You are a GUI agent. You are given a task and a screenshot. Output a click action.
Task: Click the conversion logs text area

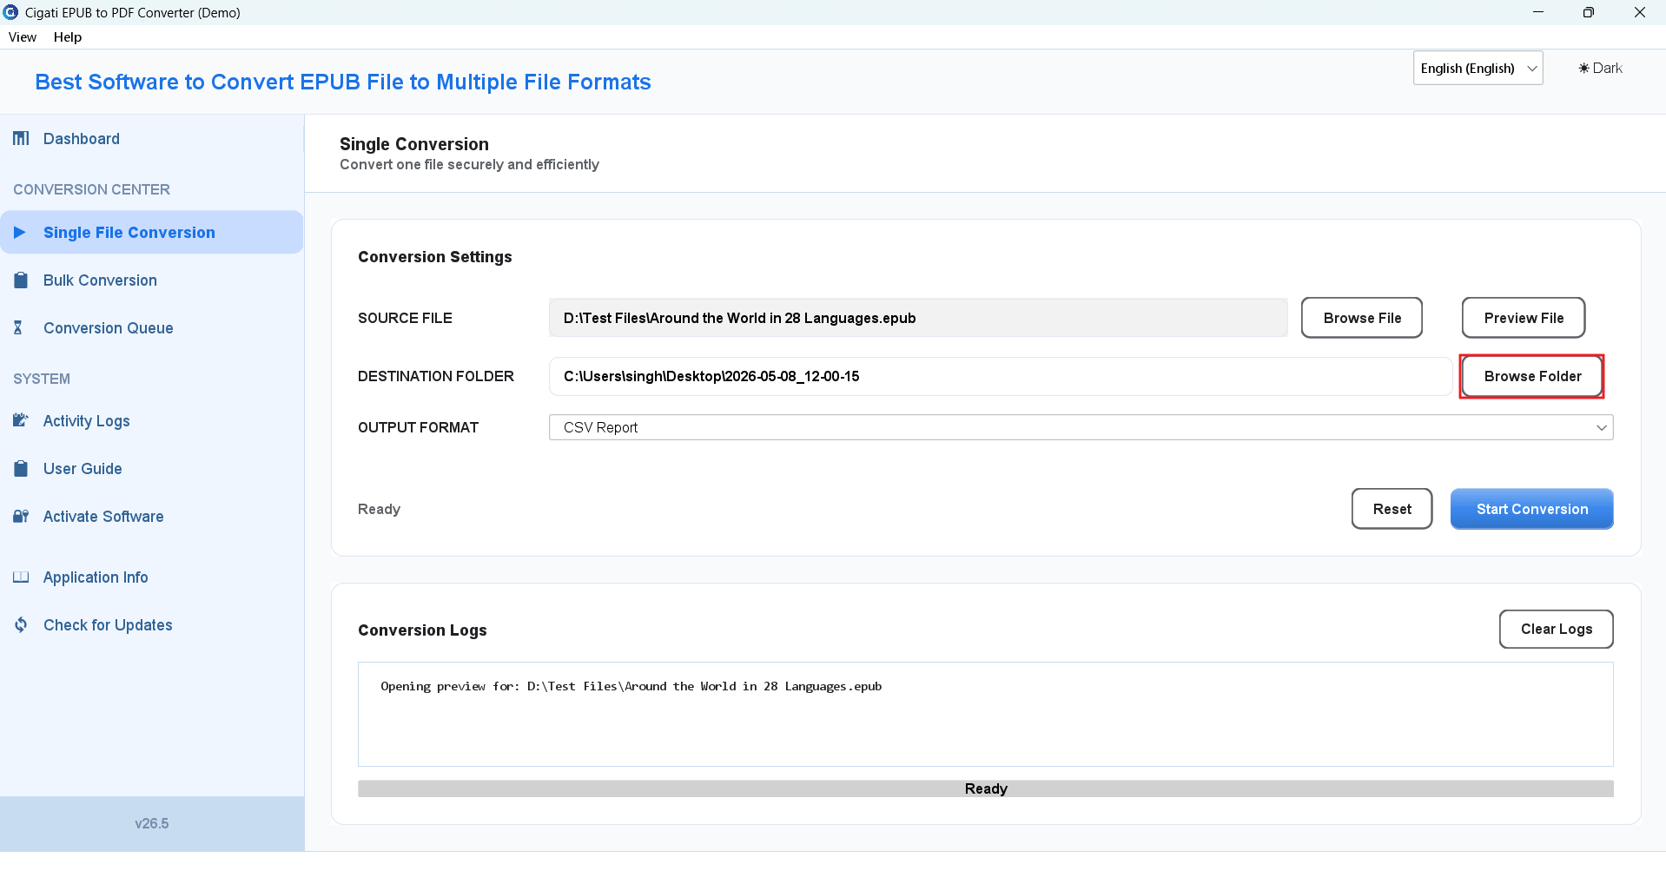point(985,715)
